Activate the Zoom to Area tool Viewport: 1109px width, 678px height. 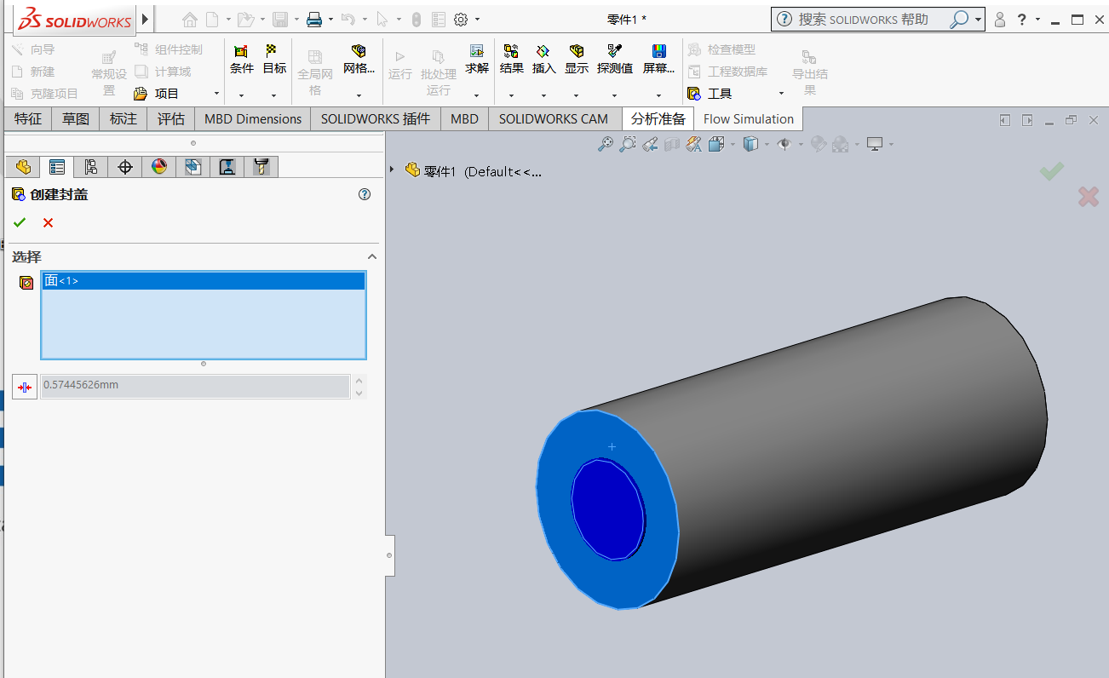click(628, 144)
